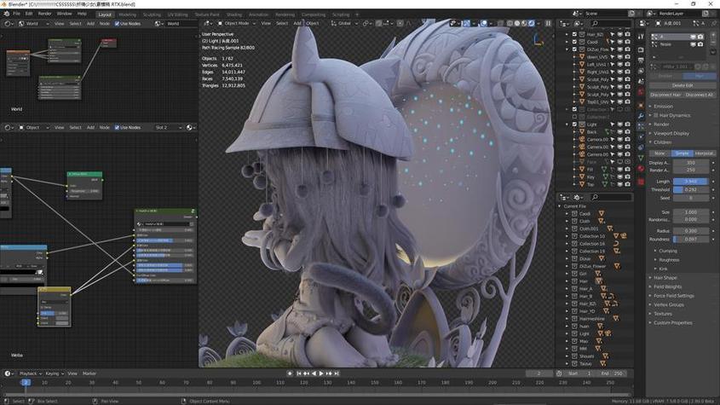This screenshot has height=405, width=720.
Task: Pause the viewport render preview
Action: 548,23
